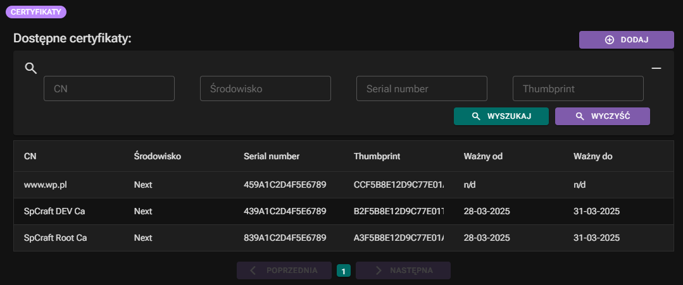Screen dimensions: 683x285
Task: Collapse the search filter panel
Action: click(656, 68)
